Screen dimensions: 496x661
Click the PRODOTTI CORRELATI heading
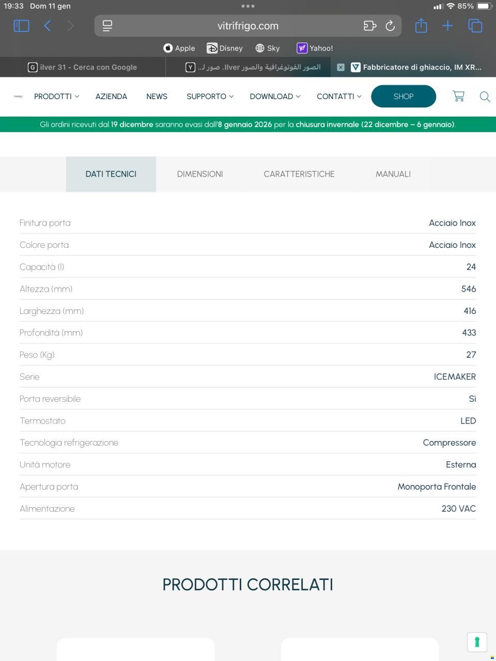[x=248, y=585]
